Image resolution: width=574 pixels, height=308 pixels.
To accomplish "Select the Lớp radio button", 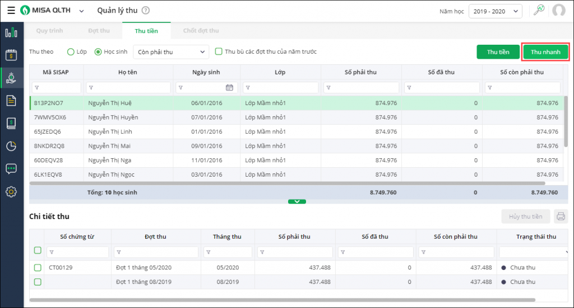I will pyautogui.click(x=71, y=52).
